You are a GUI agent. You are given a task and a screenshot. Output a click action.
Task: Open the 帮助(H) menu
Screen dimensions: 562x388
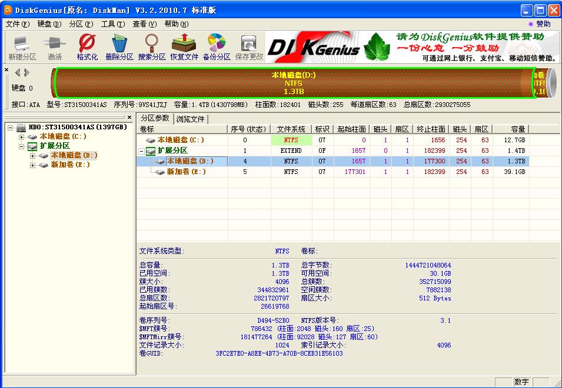177,24
